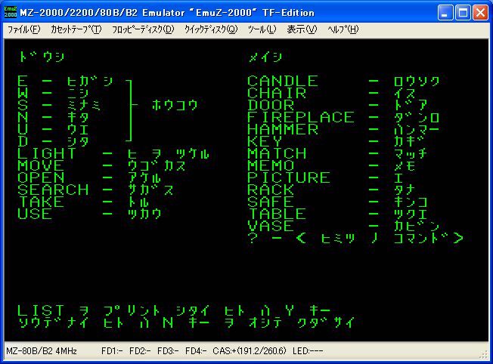Minimize the emulator window
Image resolution: width=493 pixels, height=364 pixels.
pos(445,13)
